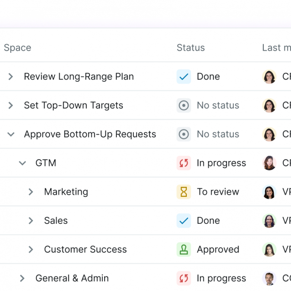Expand the Set Top-Down Targets row
Image resolution: width=291 pixels, height=291 pixels.
(x=10, y=105)
